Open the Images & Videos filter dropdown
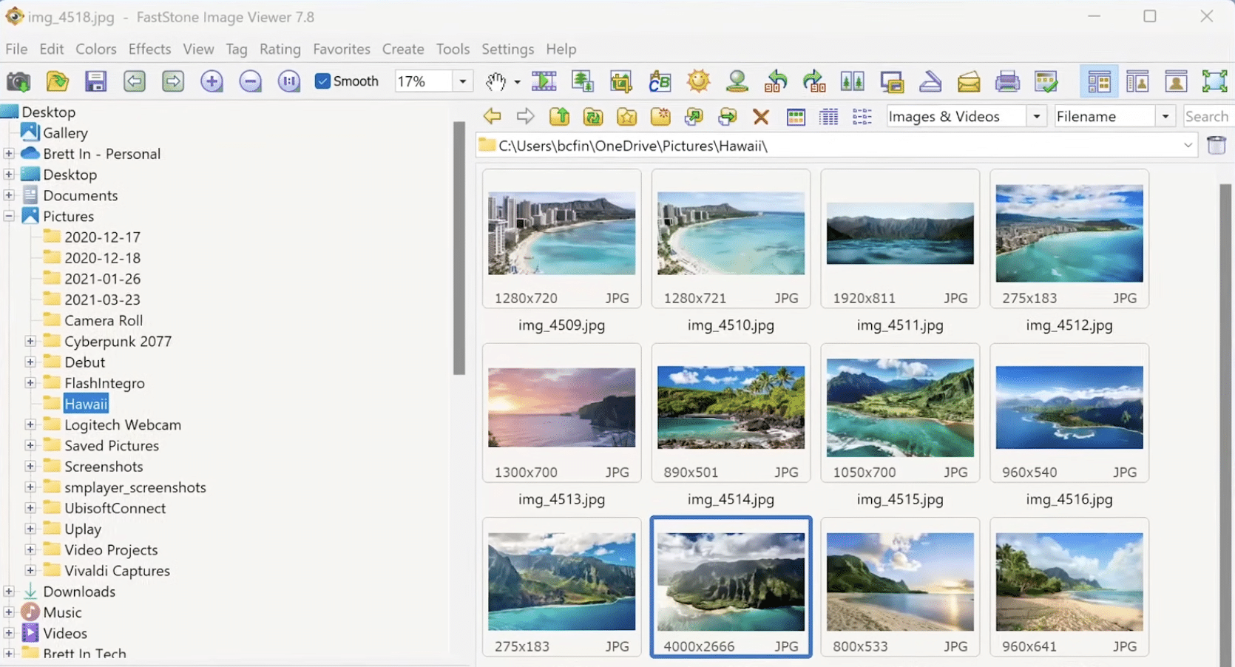1235x667 pixels. click(1037, 116)
